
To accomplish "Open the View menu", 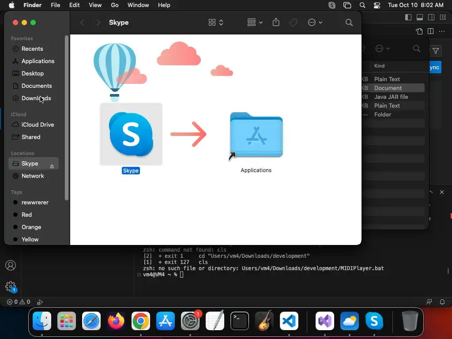I will pyautogui.click(x=95, y=5).
